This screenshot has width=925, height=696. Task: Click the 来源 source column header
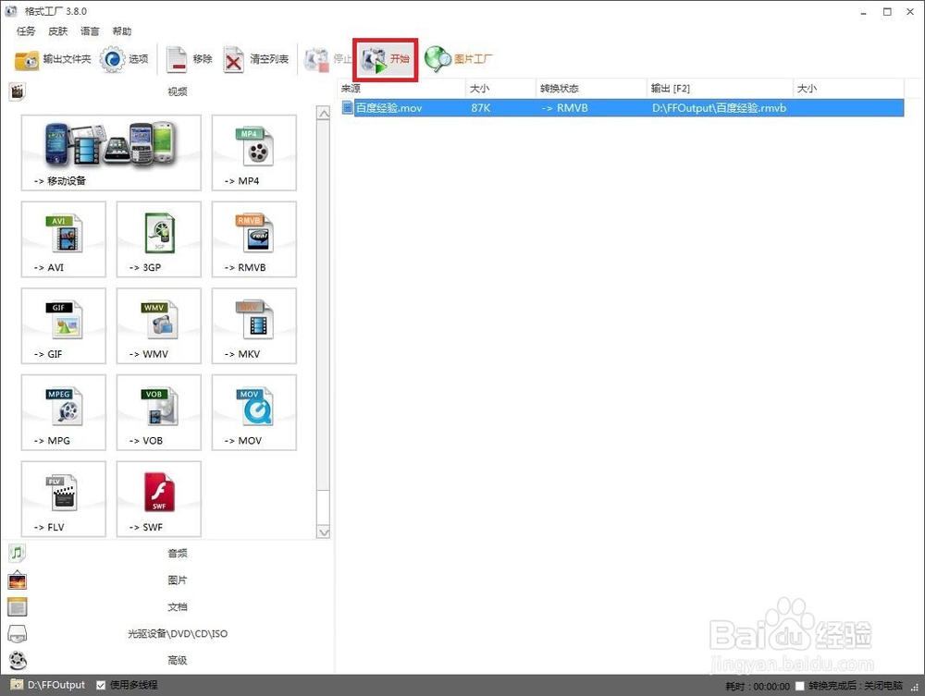point(401,89)
